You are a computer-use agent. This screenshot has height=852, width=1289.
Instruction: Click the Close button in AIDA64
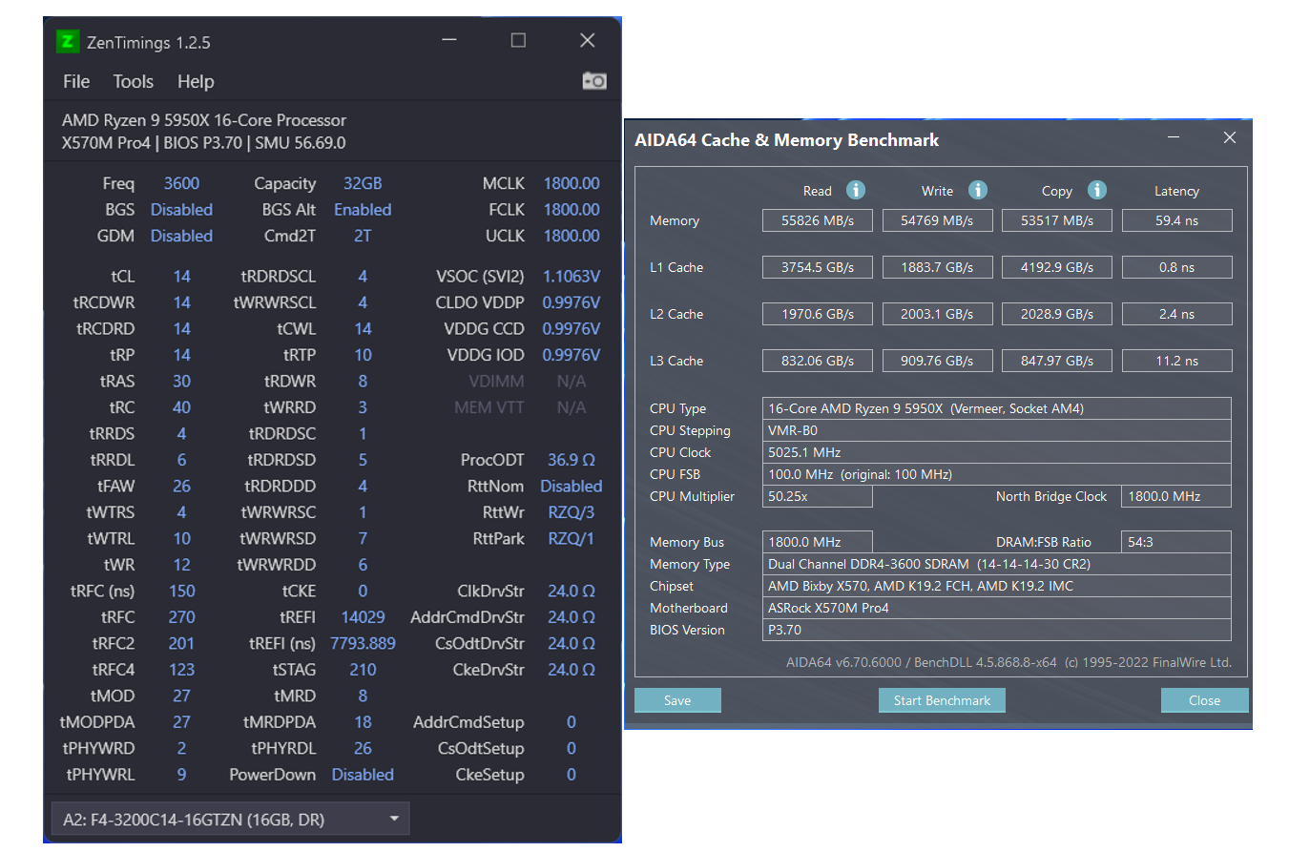pyautogui.click(x=1204, y=700)
